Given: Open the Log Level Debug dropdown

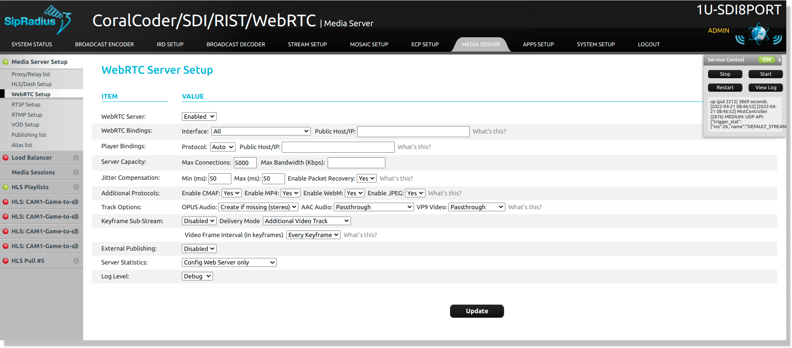Looking at the screenshot, I should click(x=197, y=276).
